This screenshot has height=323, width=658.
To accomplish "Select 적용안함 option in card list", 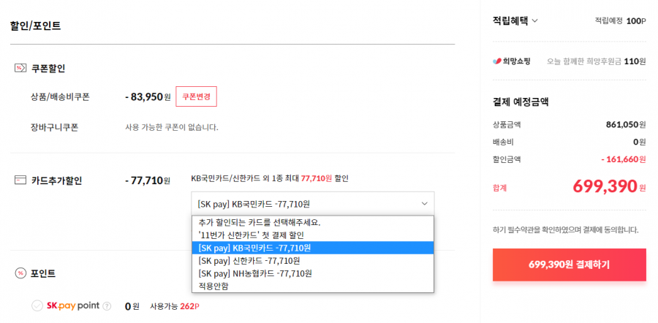I will coord(313,286).
